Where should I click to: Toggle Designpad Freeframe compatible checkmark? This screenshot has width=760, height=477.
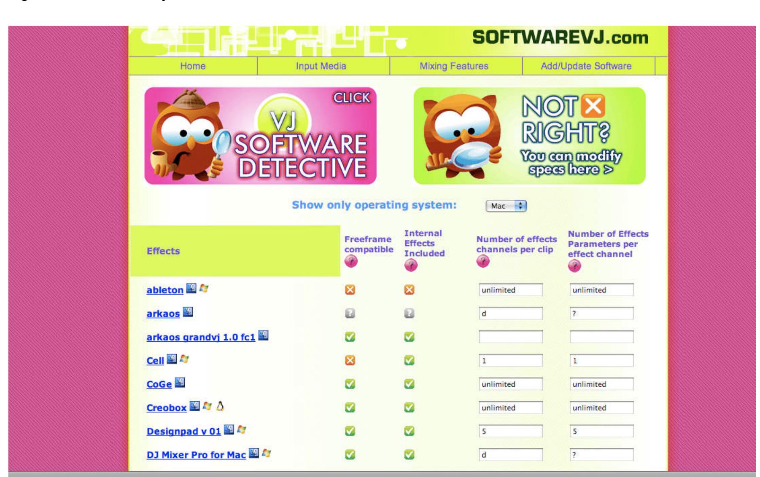[350, 431]
